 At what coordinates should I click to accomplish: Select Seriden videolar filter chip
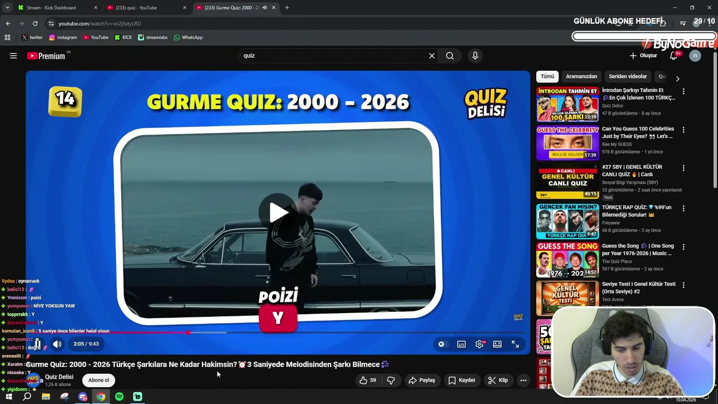(628, 76)
